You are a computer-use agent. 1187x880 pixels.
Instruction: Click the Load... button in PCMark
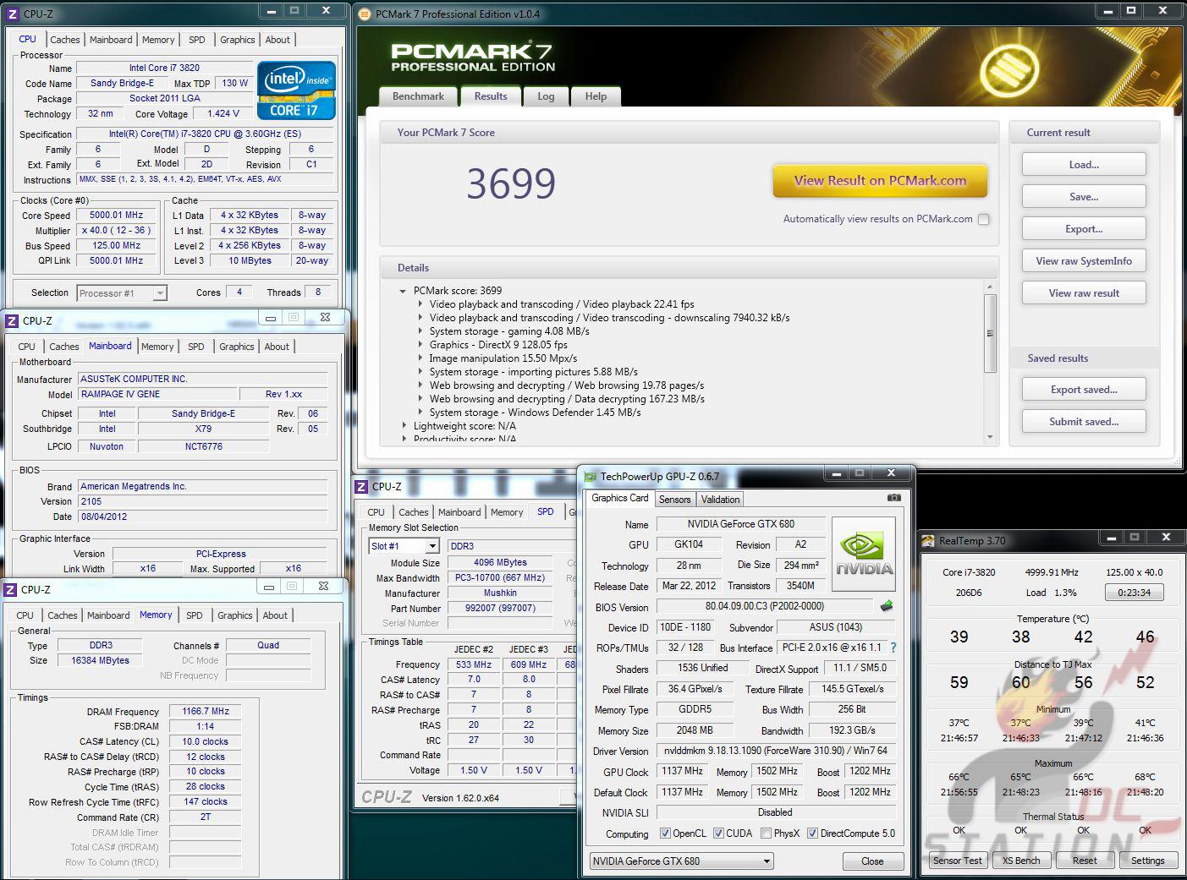pos(1084,165)
